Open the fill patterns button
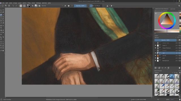Image resolution: width=181 pixels, height=101 pixels. click(24, 6)
